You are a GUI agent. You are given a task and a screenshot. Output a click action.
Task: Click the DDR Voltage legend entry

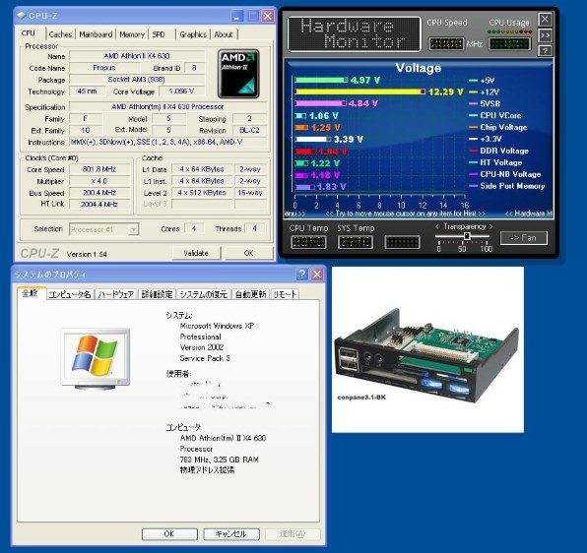pyautogui.click(x=498, y=151)
